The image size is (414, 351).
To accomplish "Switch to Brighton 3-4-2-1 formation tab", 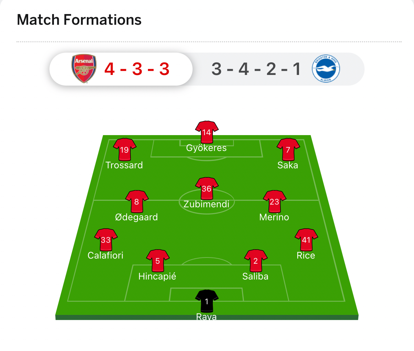I will click(256, 69).
